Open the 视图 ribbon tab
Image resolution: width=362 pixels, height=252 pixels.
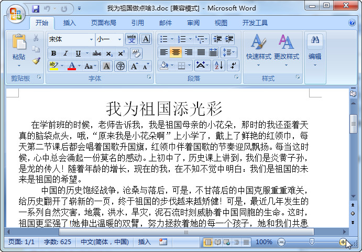click(x=221, y=23)
